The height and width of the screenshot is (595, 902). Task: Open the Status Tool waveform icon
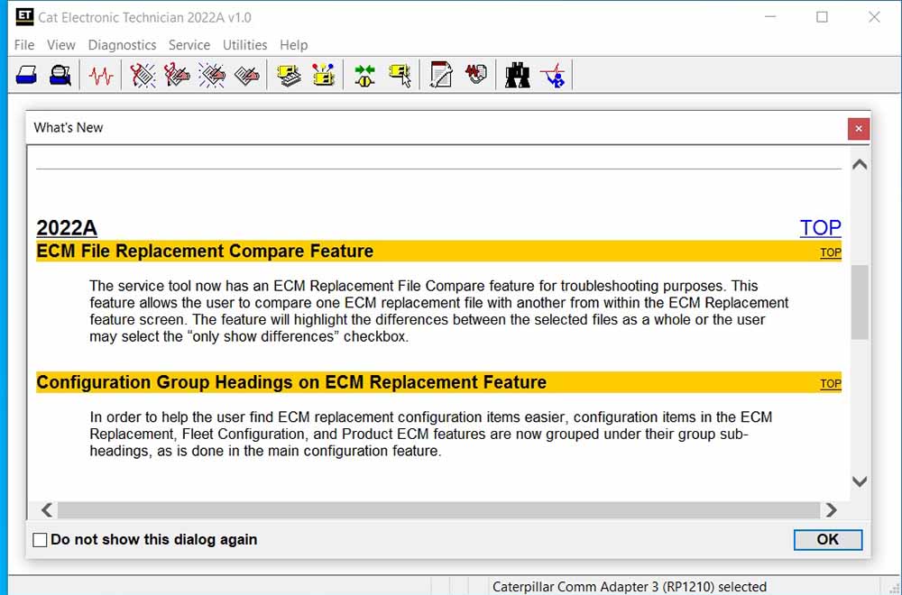point(101,76)
